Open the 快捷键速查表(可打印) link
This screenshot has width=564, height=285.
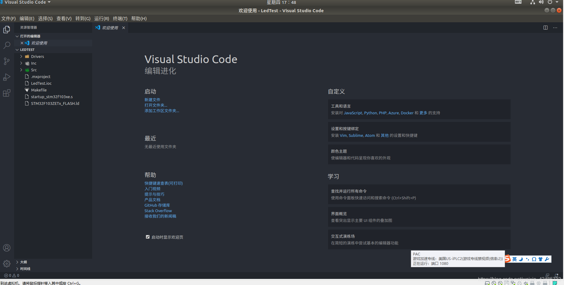tap(164, 183)
